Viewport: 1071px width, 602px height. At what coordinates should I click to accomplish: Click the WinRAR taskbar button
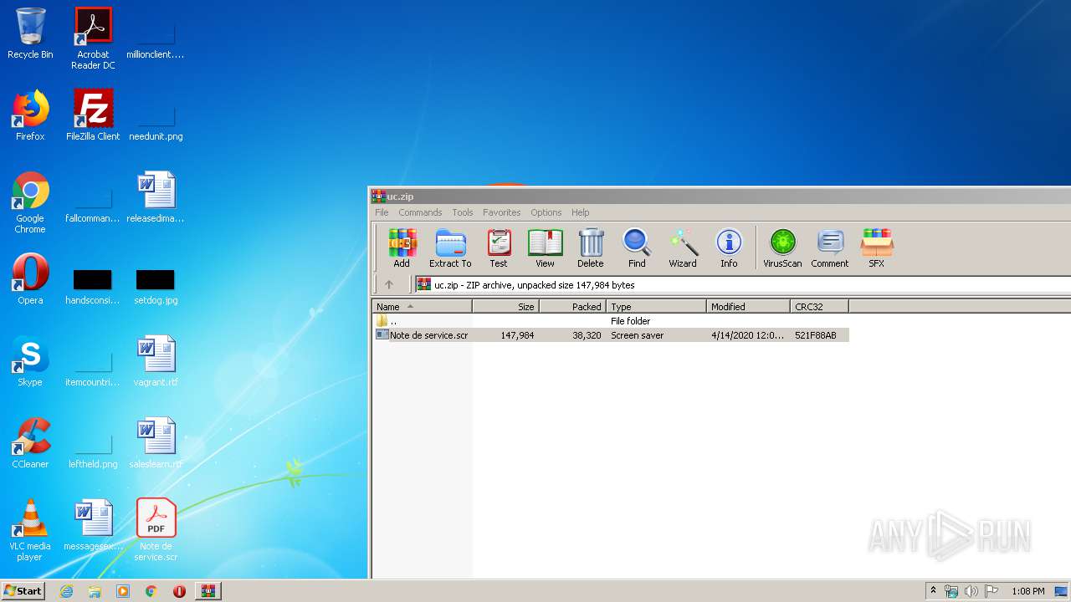(x=208, y=591)
